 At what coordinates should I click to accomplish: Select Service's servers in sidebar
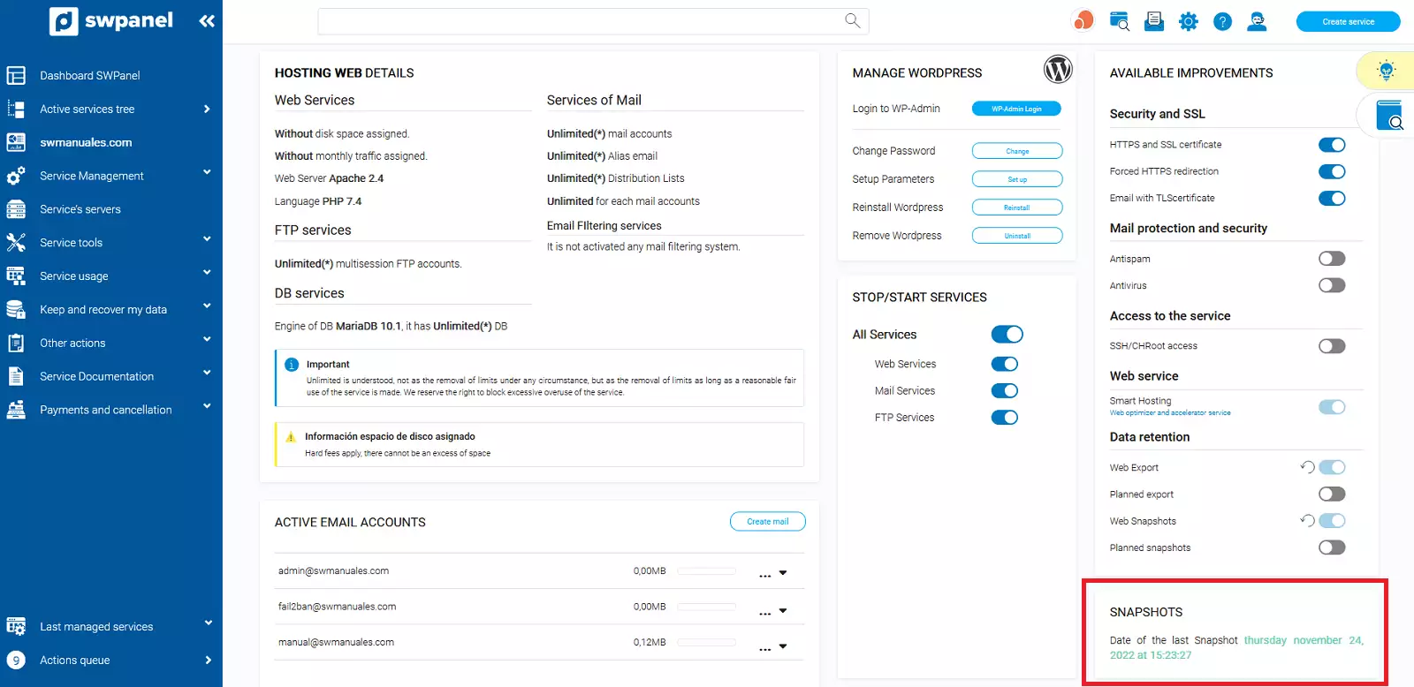[80, 209]
